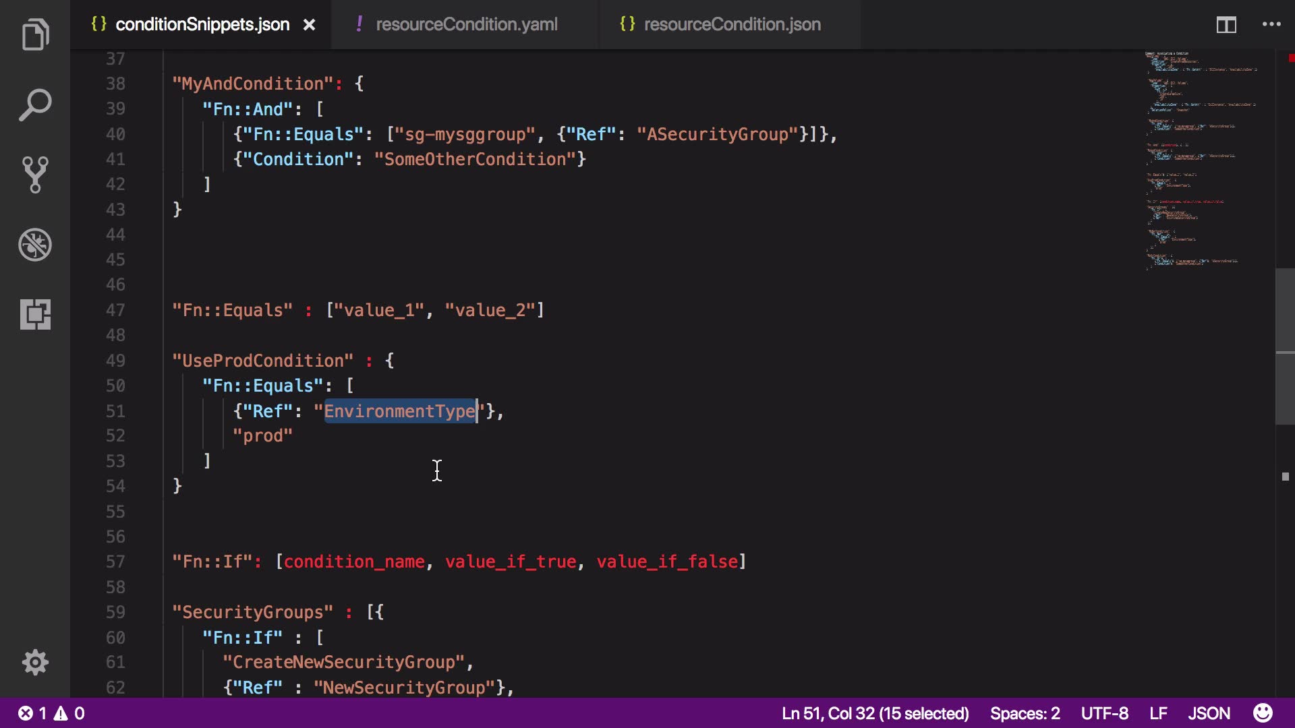This screenshot has width=1295, height=728.
Task: Open errors and warnings count panel
Action: coord(51,713)
